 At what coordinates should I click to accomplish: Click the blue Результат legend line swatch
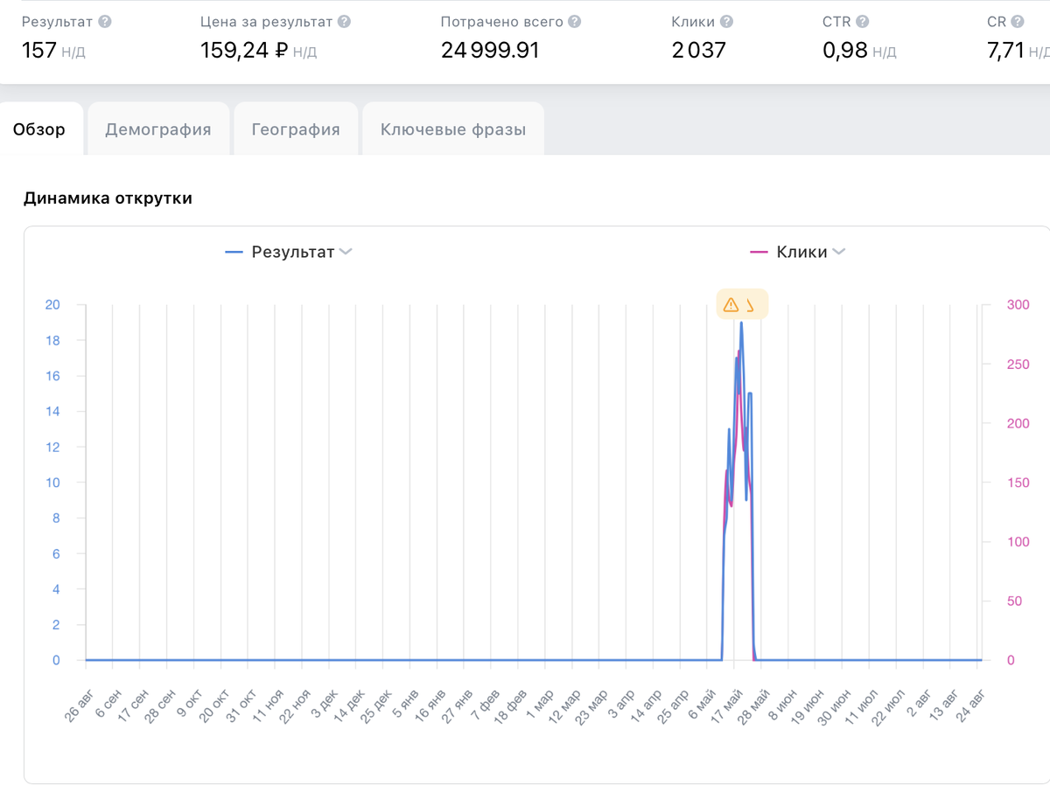click(x=234, y=252)
